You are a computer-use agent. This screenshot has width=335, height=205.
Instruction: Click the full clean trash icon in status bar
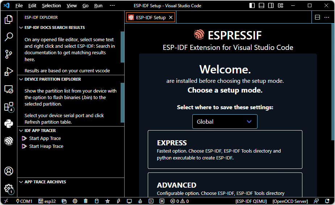click(x=86, y=201)
